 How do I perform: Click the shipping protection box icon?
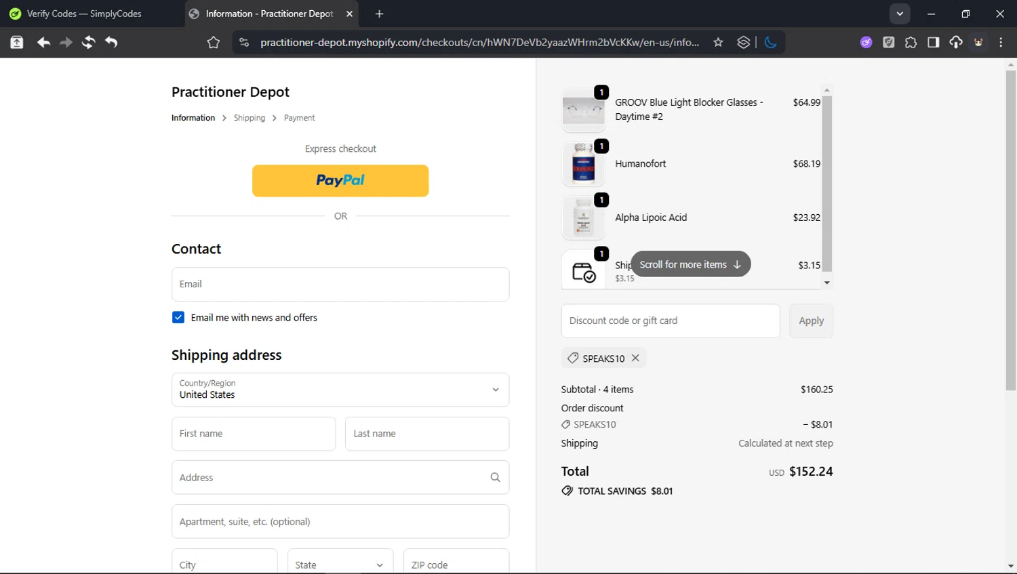[x=583, y=271]
